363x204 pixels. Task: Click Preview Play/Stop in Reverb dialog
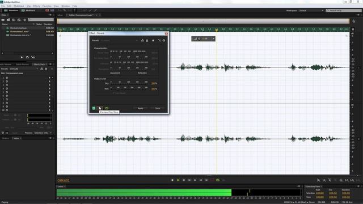[100, 108]
